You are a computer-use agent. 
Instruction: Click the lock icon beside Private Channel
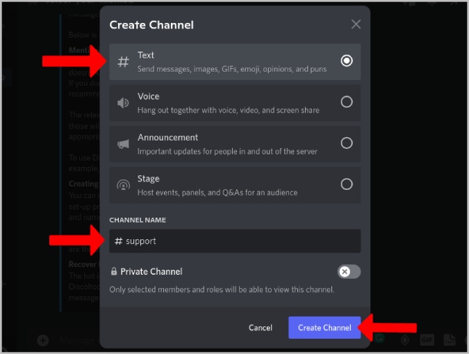pos(114,271)
